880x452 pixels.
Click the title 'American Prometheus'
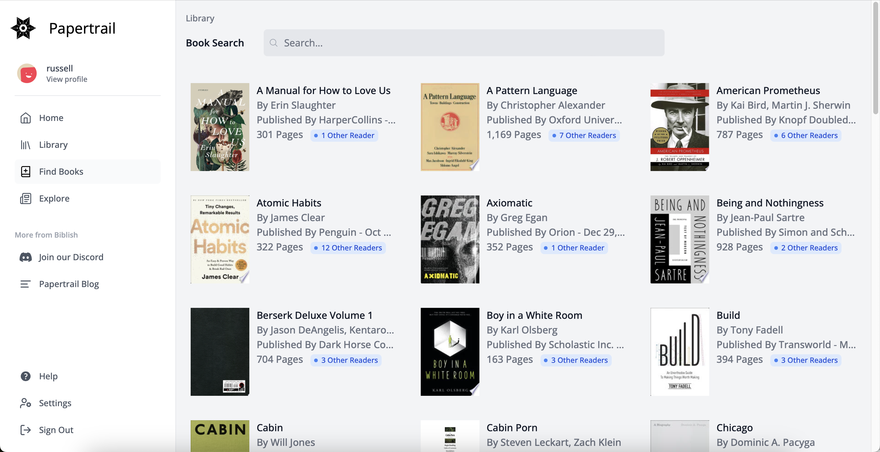point(768,90)
